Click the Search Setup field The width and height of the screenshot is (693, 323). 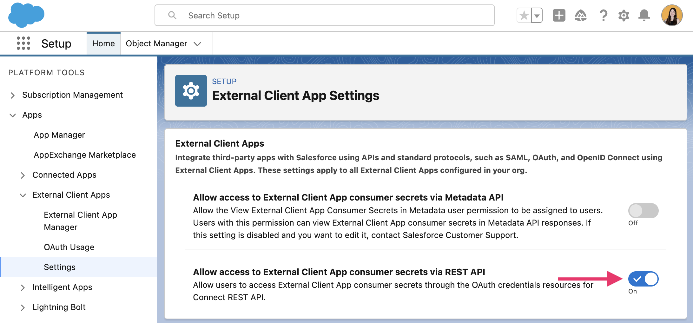pos(324,15)
